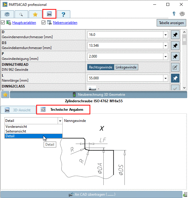Click the Nebenvariablen link
This screenshot has width=188, height=198.
(65, 23)
